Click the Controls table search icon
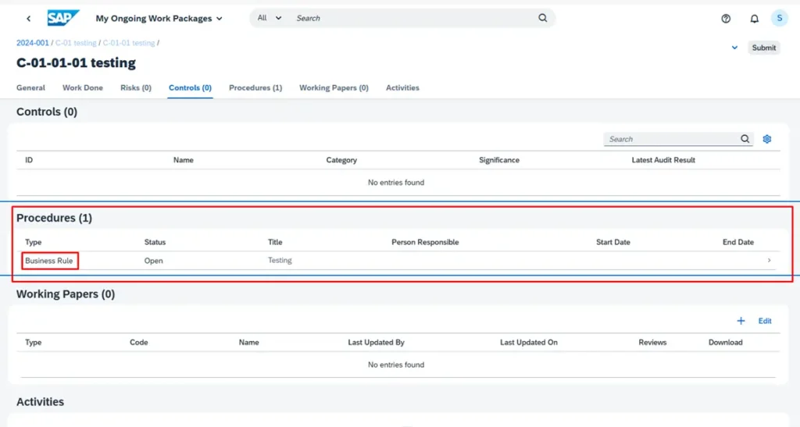 pos(745,139)
